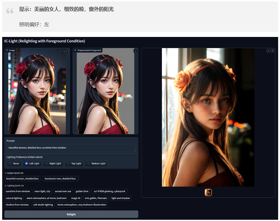Enable Bottom Light lighting preference

[x=96, y=164]
